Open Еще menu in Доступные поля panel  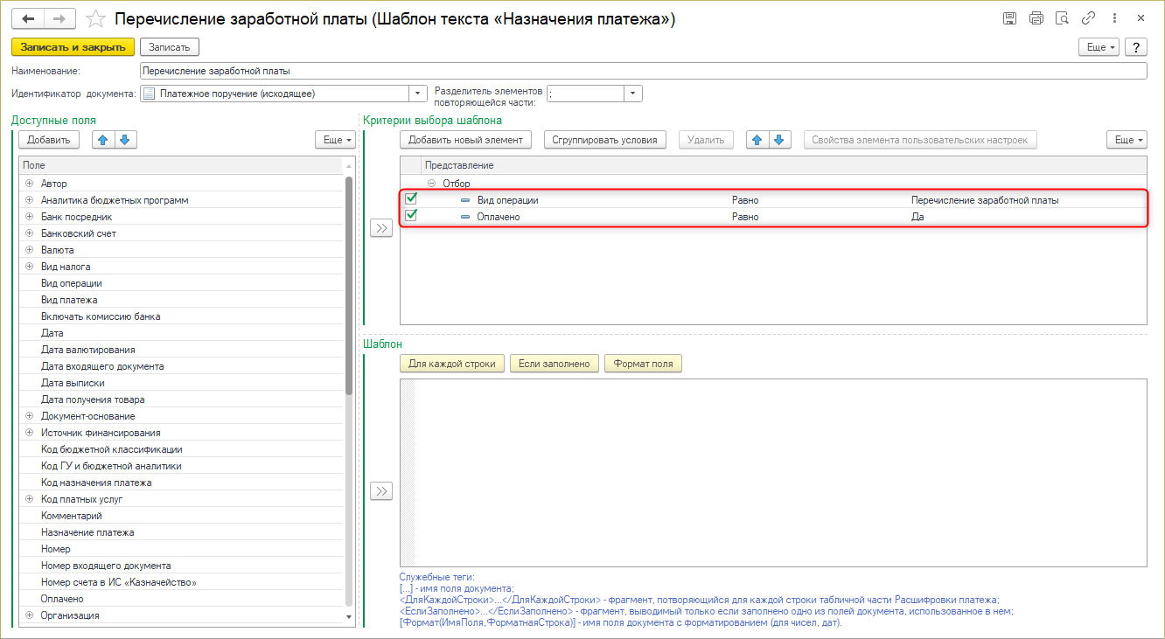tap(334, 140)
